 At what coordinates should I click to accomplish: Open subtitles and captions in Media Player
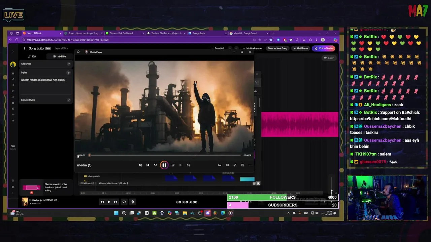point(220,165)
